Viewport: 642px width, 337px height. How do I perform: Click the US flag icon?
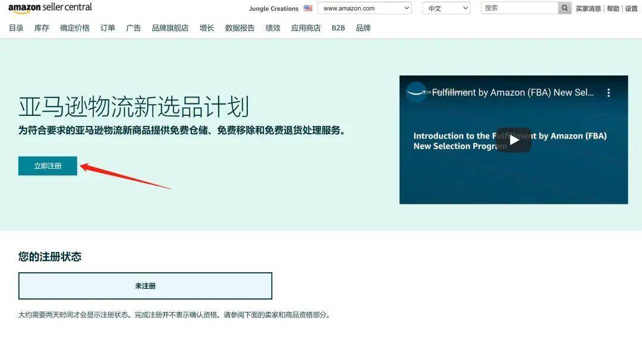coord(308,8)
